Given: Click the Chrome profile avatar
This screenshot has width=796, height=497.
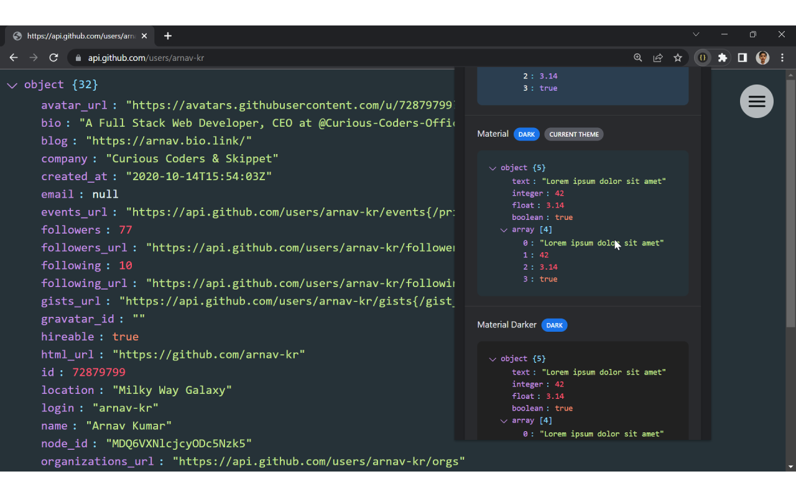Looking at the screenshot, I should (x=762, y=57).
